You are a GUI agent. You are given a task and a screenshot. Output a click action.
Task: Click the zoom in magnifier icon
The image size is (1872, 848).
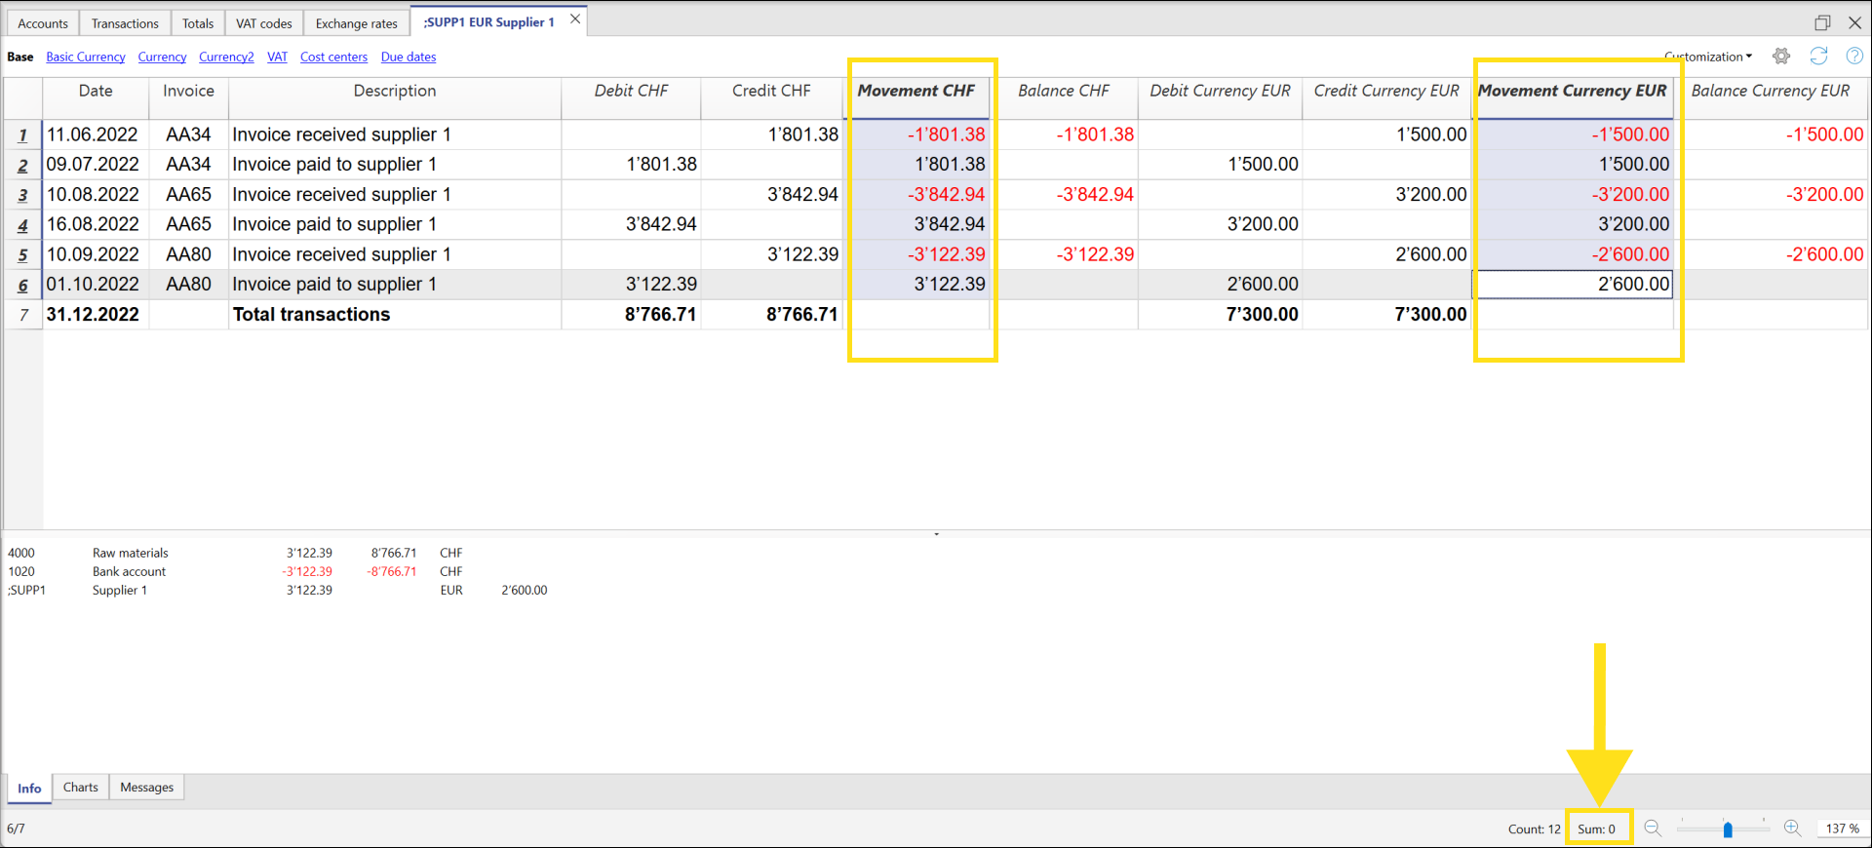point(1792,829)
